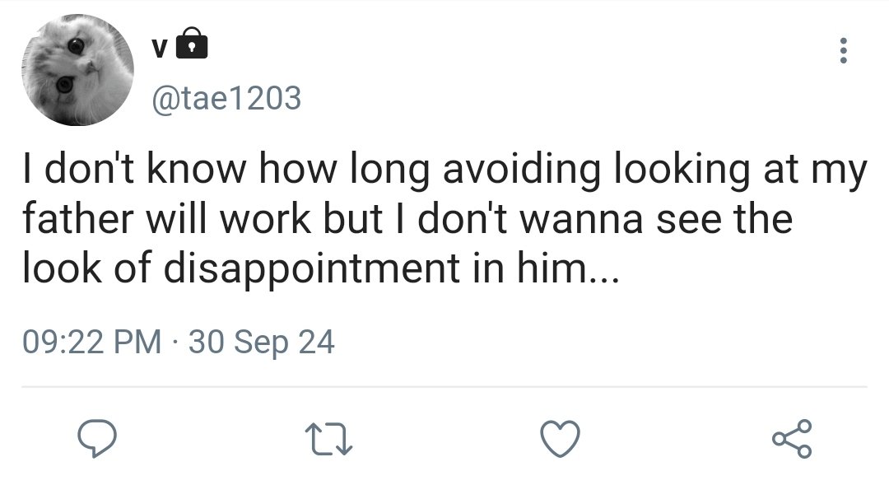Click 'disappointment' word in the tweet
Viewport: 889px width, 485px height.
point(311,269)
